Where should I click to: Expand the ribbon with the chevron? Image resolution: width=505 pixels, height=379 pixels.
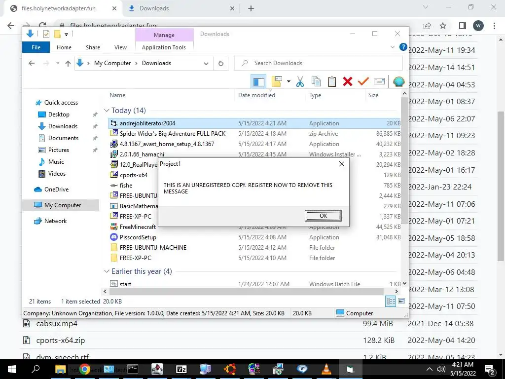pyautogui.click(x=392, y=47)
